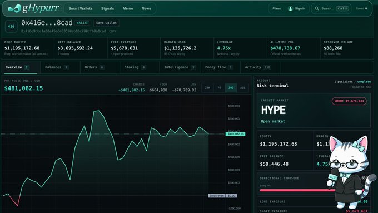Image resolution: width=378 pixels, height=213 pixels.
Task: Focus the Search field
Action: click(x=331, y=8)
